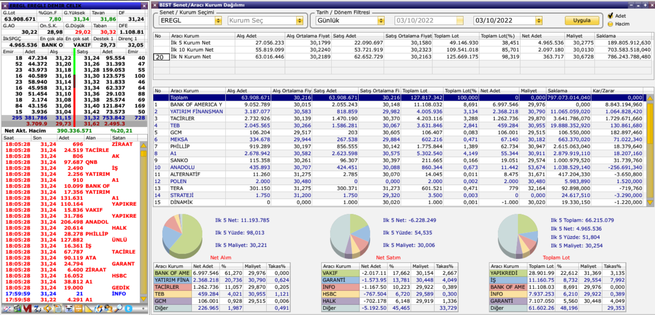The image size is (655, 315).
Task: Click the small grey dot at toolbar end
Action: coord(143,309)
